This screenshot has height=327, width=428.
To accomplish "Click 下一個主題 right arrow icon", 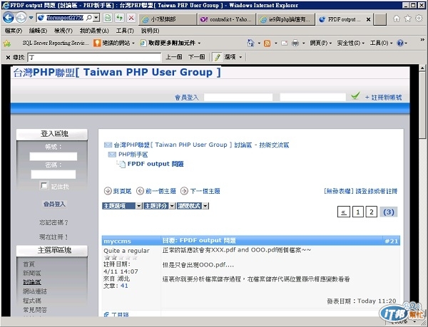I will 184,191.
